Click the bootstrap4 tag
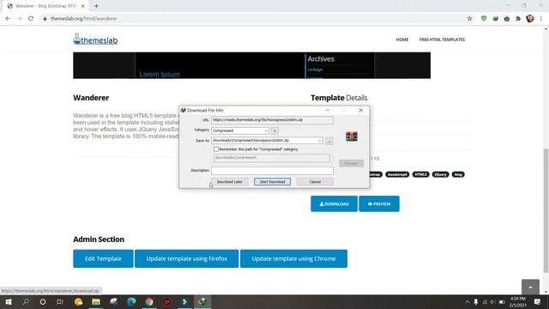 point(397,174)
